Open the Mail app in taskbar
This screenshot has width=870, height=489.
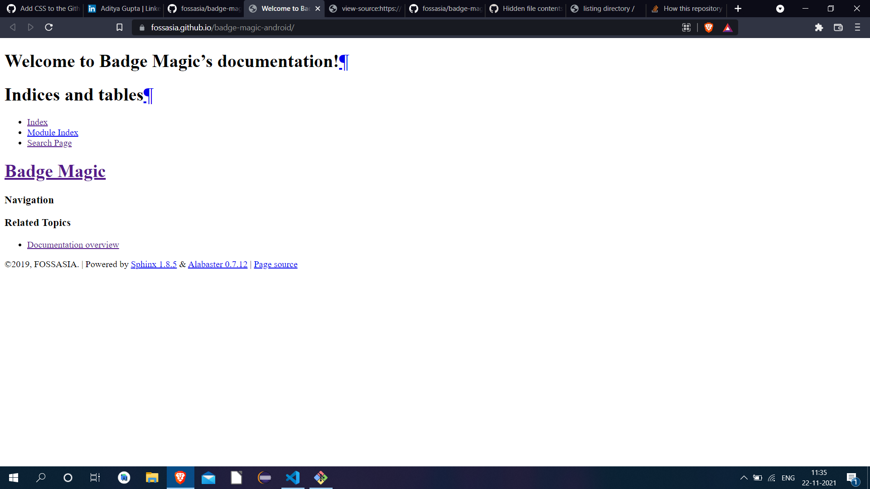(208, 478)
